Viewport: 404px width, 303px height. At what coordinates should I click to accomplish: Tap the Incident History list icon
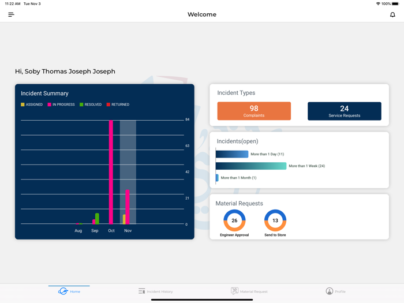click(141, 291)
